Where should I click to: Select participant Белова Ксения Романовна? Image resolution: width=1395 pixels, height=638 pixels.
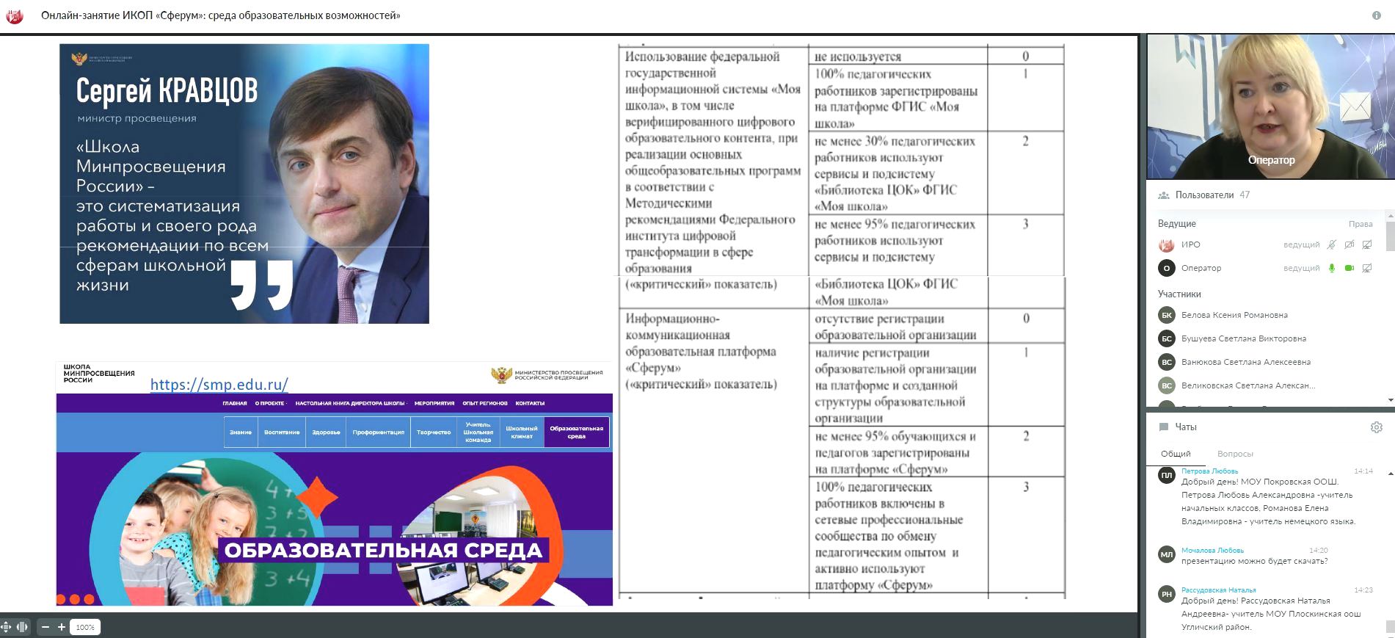1234,315
